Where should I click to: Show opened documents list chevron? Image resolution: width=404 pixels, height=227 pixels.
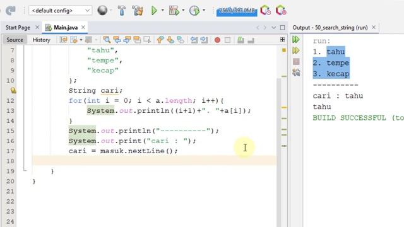pyautogui.click(x=274, y=28)
